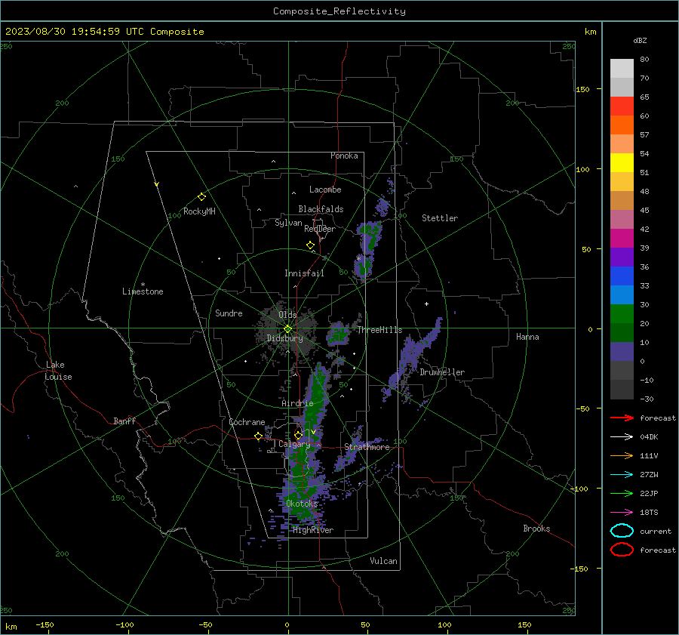This screenshot has width=679, height=635.
Task: Click the yellow diamond marker below RedDeer
Action: [x=310, y=245]
